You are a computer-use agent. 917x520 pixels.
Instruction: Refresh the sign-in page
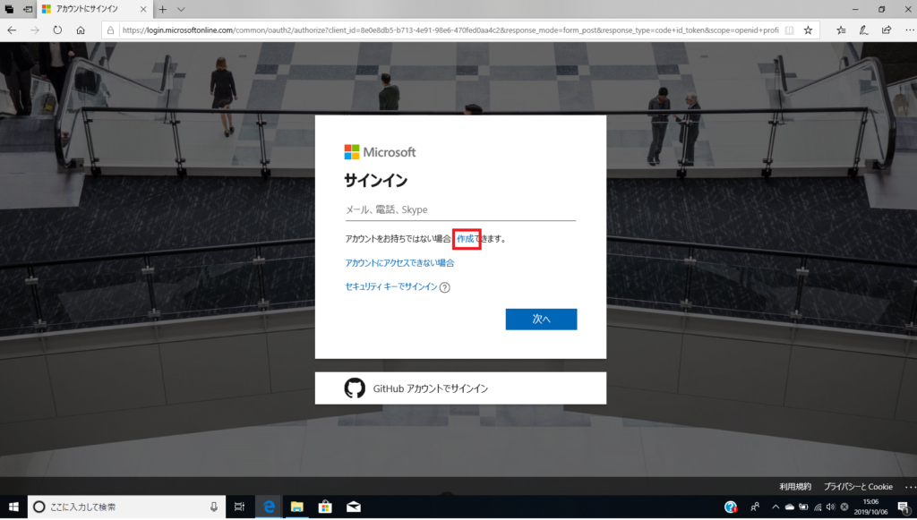[57, 30]
